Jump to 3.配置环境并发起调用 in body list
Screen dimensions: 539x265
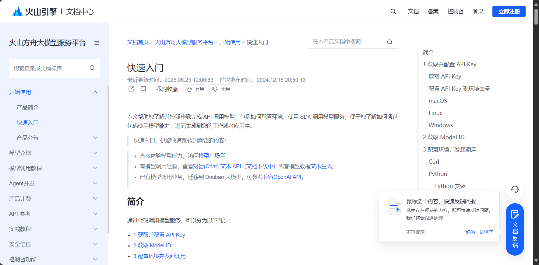pyautogui.click(x=160, y=256)
